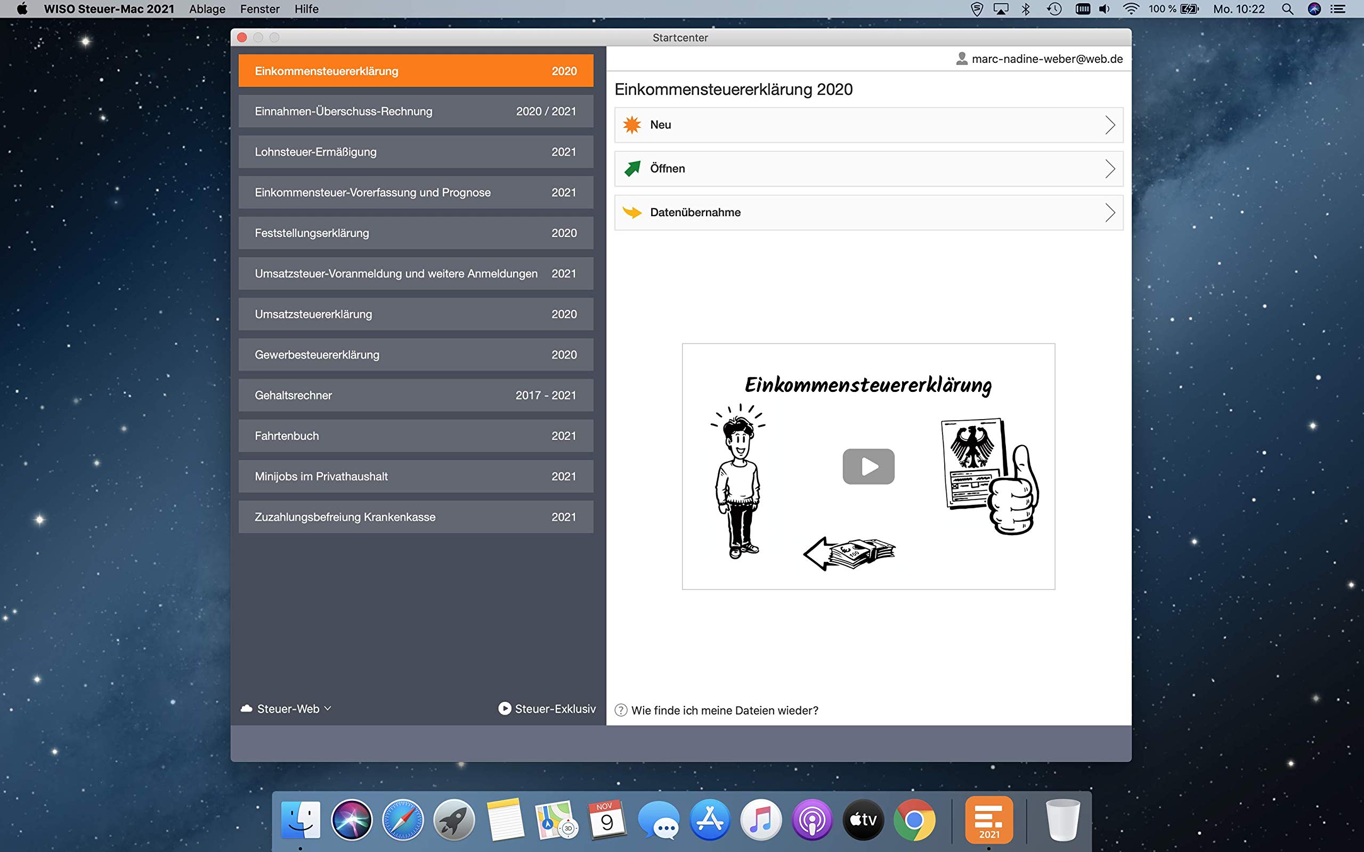Viewport: 1364px width, 852px height.
Task: Select Gewerbesteuererklärung 2020
Action: (x=416, y=355)
